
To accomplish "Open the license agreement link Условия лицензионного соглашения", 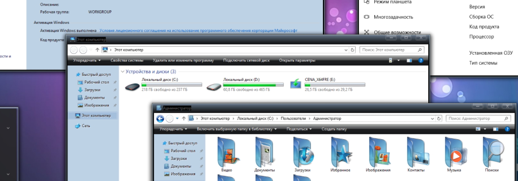I will 199,31.
